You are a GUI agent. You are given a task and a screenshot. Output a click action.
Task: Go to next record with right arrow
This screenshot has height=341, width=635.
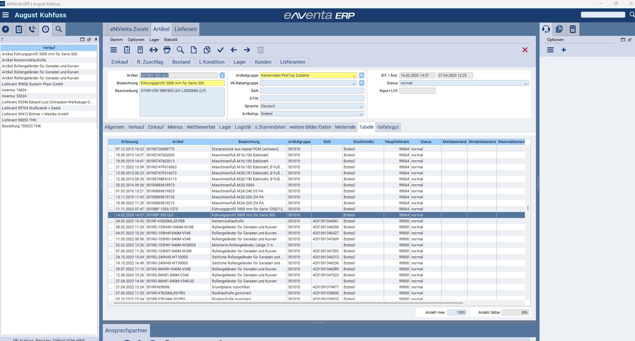tap(247, 50)
